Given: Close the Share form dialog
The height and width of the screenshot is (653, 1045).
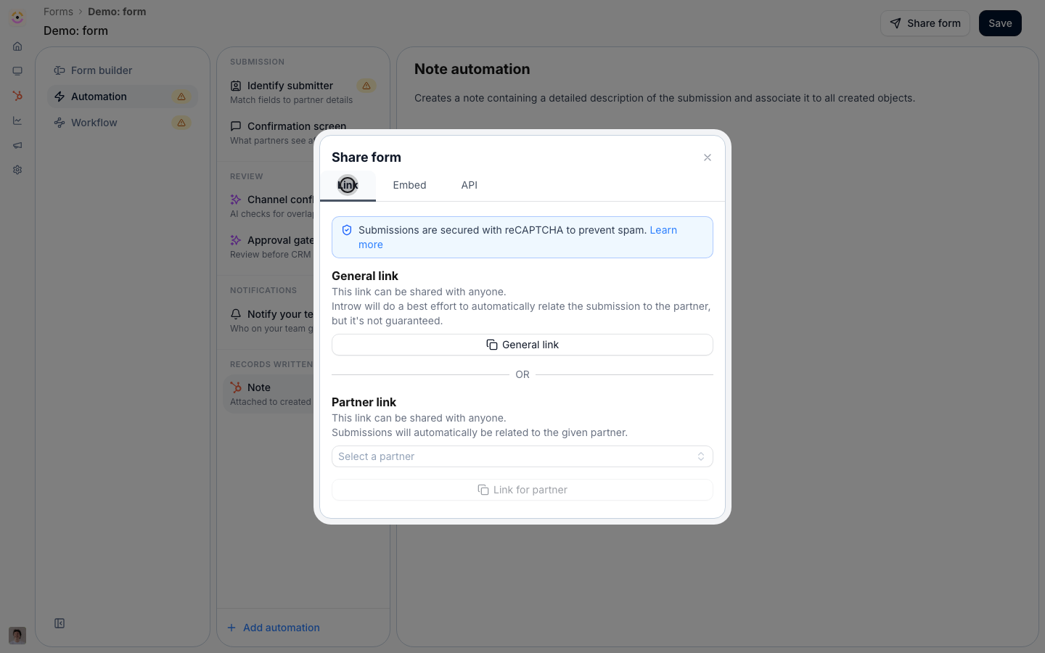Looking at the screenshot, I should pyautogui.click(x=708, y=157).
